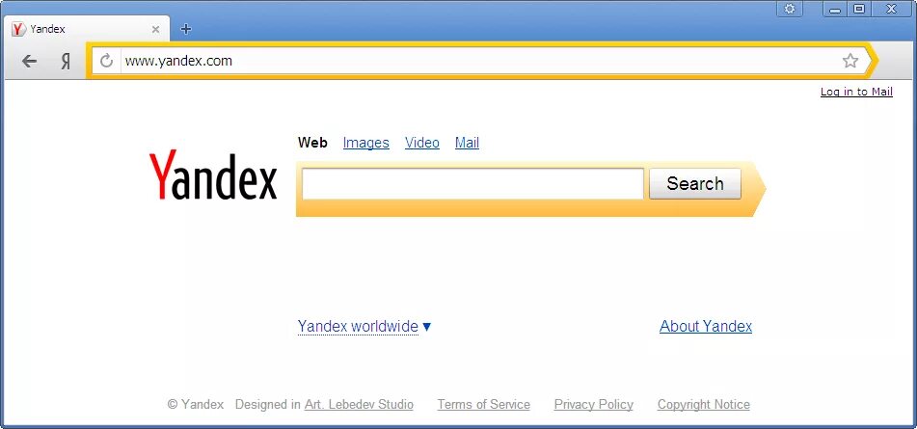
Task: Open the Log in to Mail link
Action: click(857, 92)
